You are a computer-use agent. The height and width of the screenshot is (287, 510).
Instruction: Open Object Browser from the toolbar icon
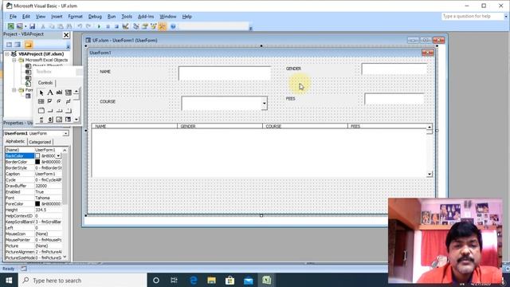point(154,26)
